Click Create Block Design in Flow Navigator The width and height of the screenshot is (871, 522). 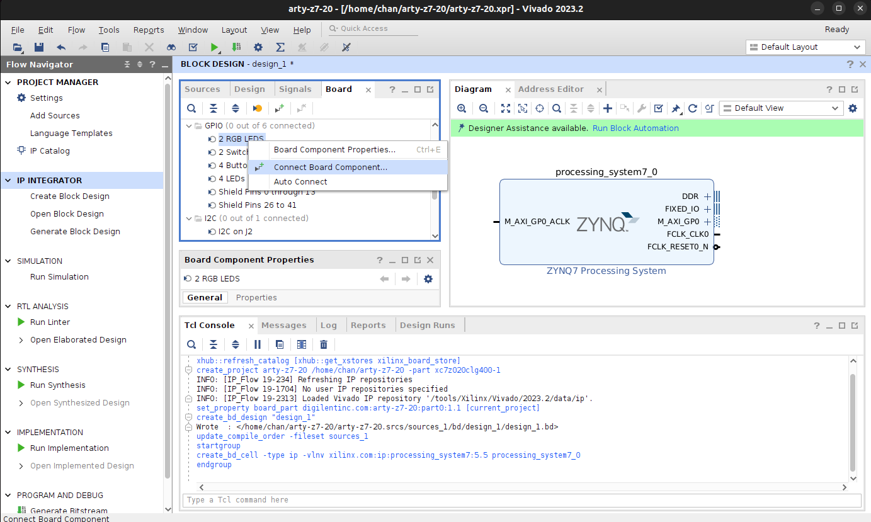pos(70,196)
